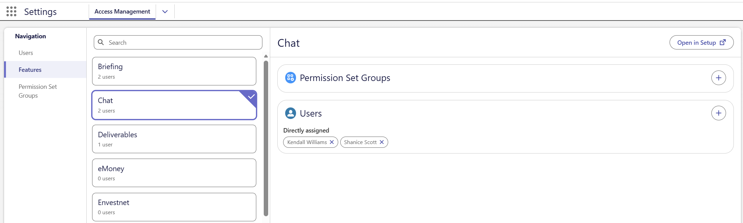
Task: Click the Users avatar icon
Action: (290, 113)
